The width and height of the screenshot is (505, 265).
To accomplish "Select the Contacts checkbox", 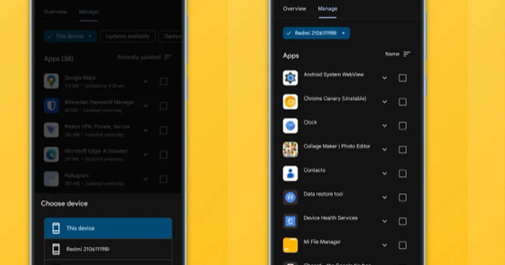I will 402,173.
